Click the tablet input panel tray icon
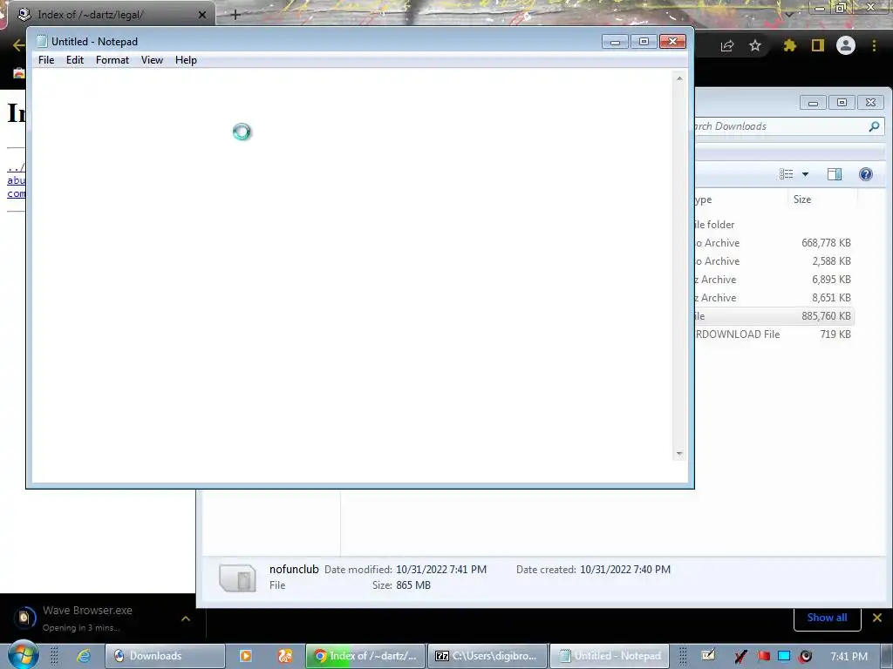The image size is (893, 669). pyautogui.click(x=708, y=655)
